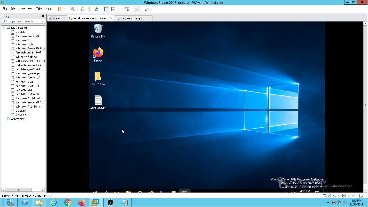Select Windows7_manager in the library
The image size is (368, 207).
(28, 73)
